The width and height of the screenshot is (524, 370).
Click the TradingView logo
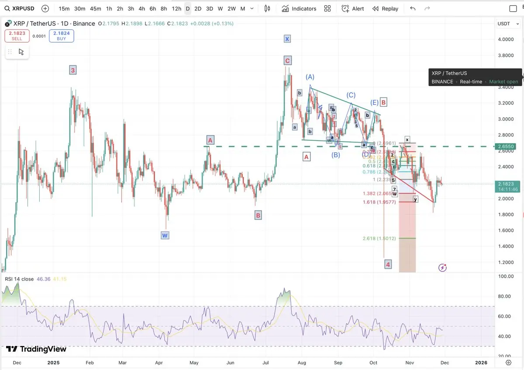tap(37, 349)
